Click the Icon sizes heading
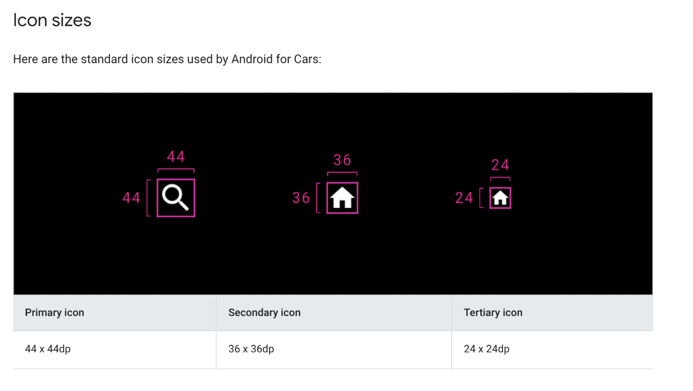The height and width of the screenshot is (391, 693). tap(52, 20)
